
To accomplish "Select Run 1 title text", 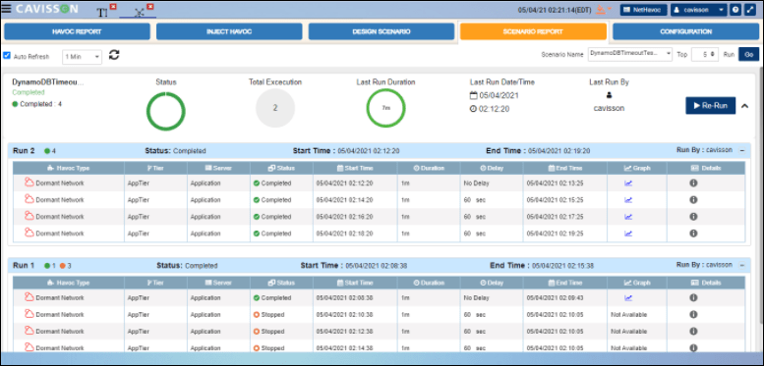I will coord(24,265).
